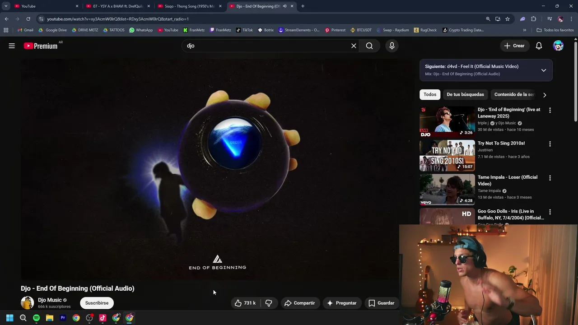The height and width of the screenshot is (325, 578).
Task: Open Tame Impala Loser thumbnail
Action: pyautogui.click(x=447, y=190)
